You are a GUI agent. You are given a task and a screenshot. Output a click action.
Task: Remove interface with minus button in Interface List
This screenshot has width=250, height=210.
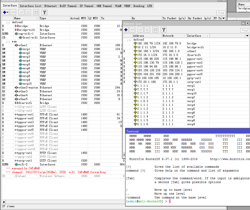coord(13,12)
